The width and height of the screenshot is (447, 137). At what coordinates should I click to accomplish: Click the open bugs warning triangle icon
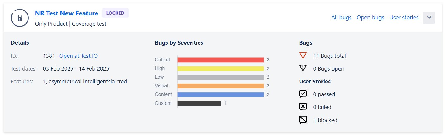303,68
